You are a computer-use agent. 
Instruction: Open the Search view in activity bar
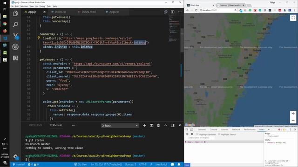click(x=15, y=24)
